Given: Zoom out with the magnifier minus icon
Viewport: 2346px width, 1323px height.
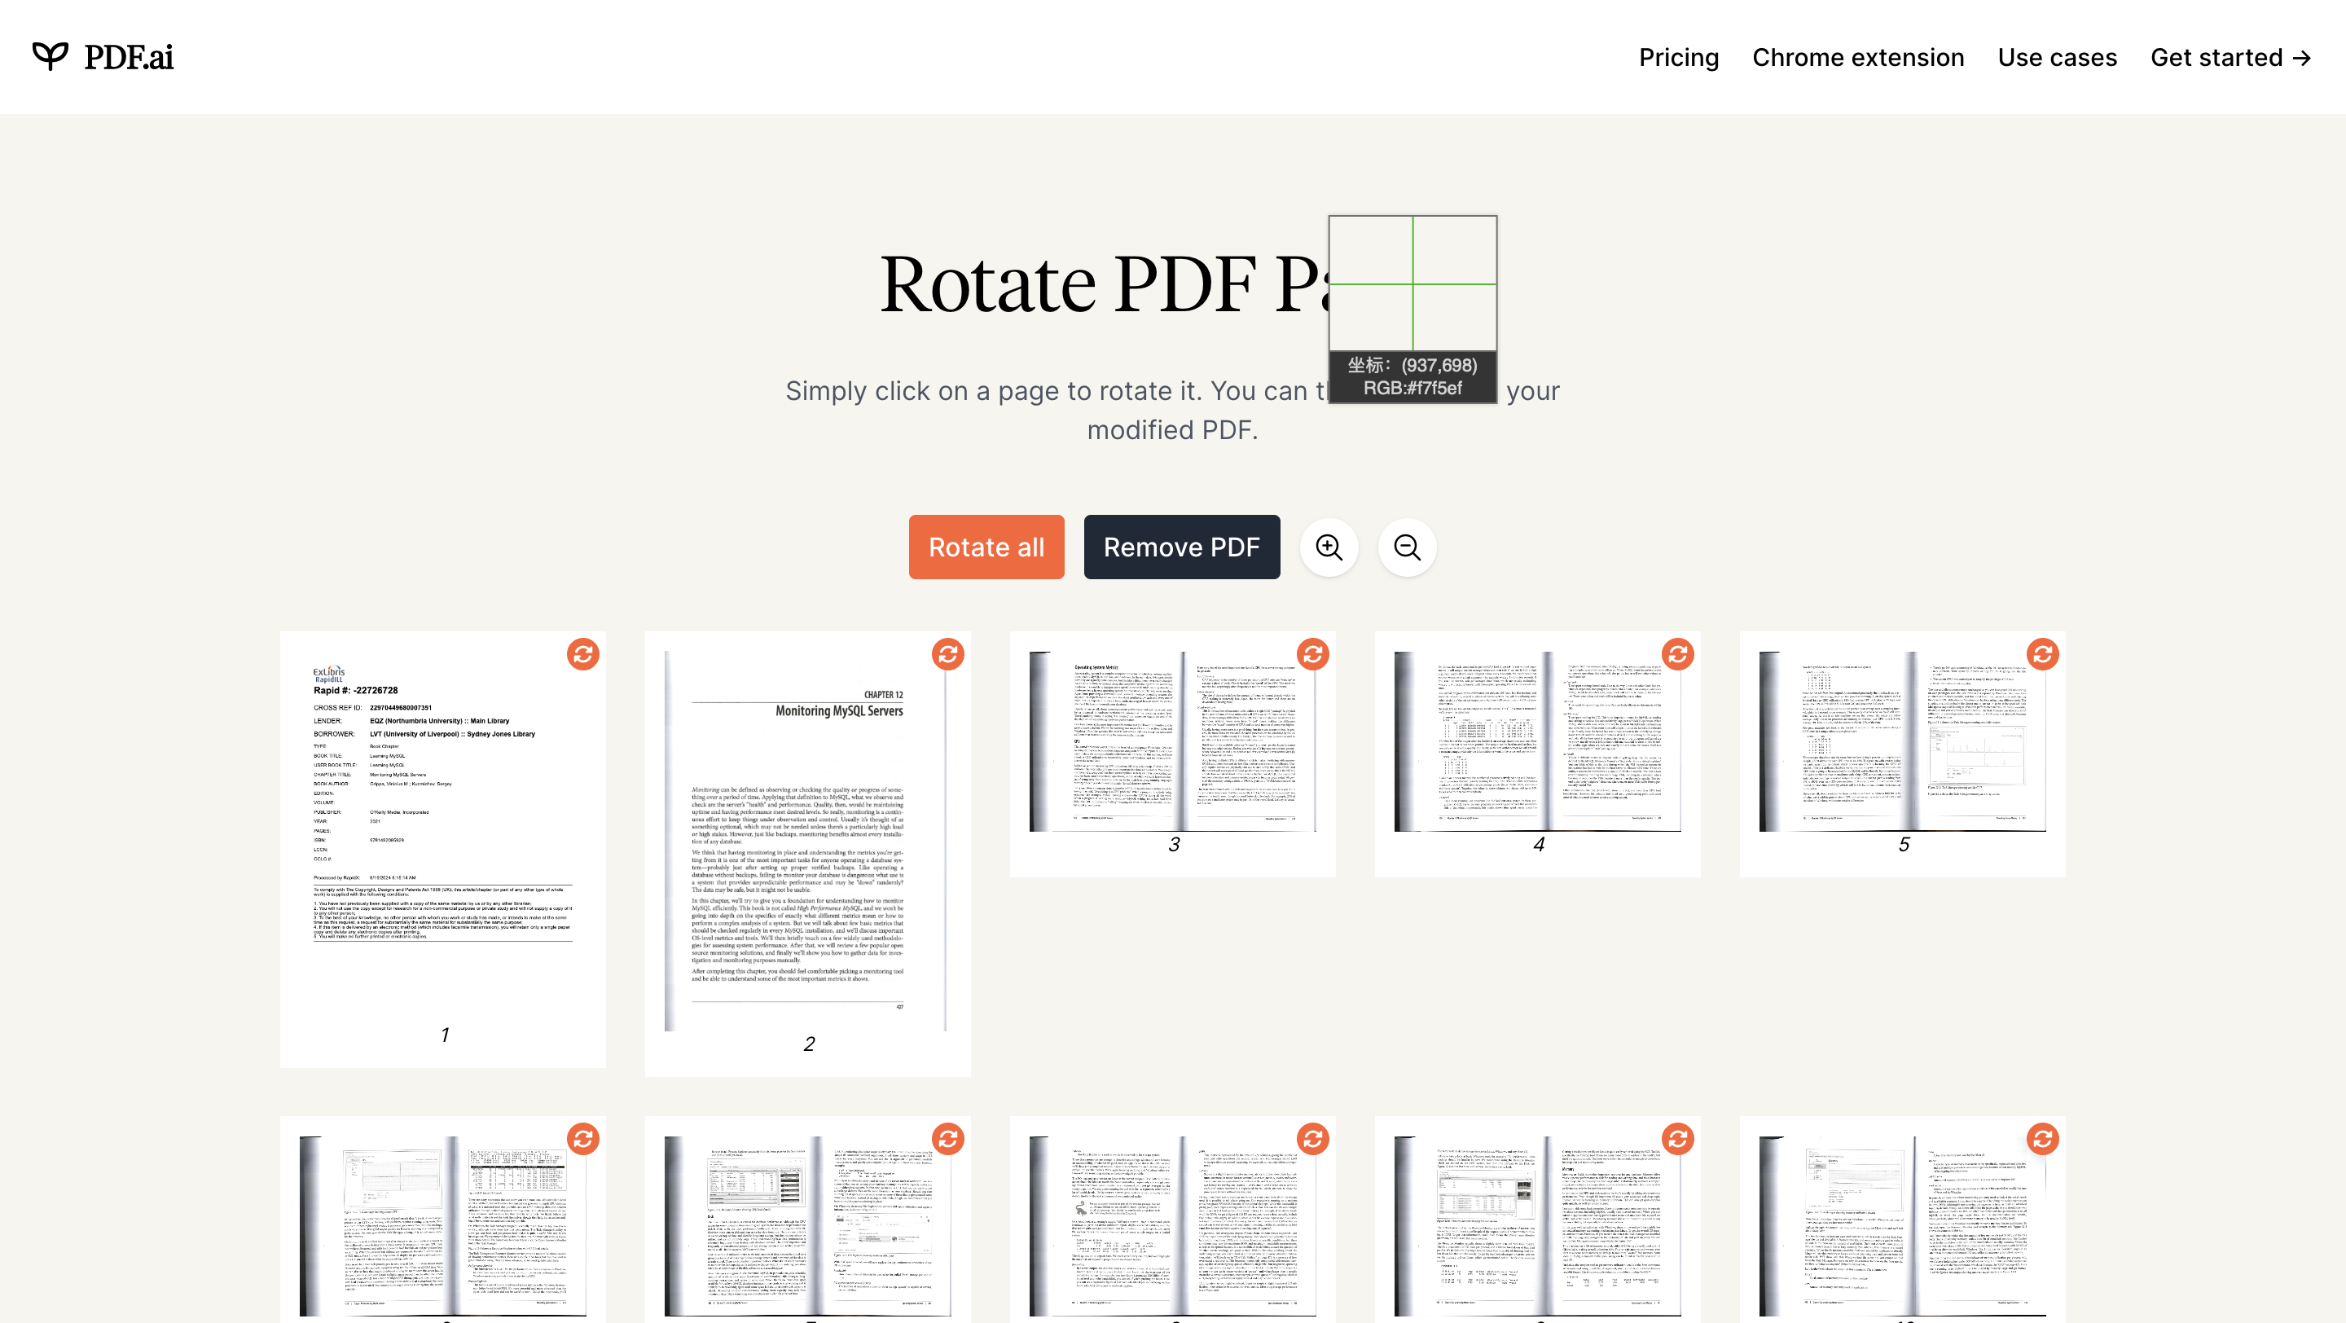Looking at the screenshot, I should click(1406, 547).
